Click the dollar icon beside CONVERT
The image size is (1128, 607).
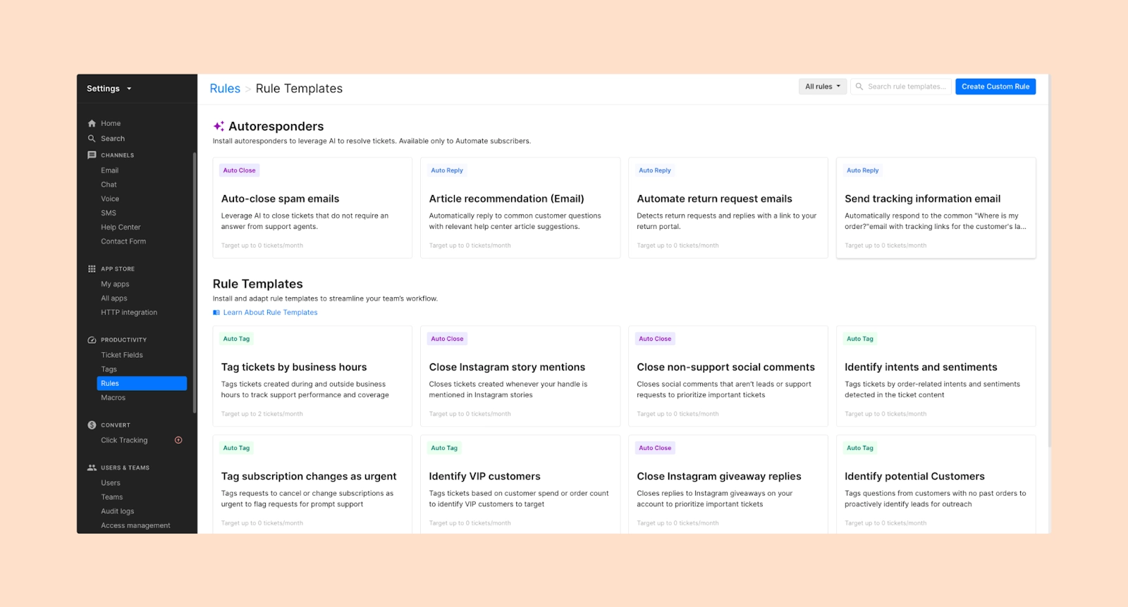[91, 425]
